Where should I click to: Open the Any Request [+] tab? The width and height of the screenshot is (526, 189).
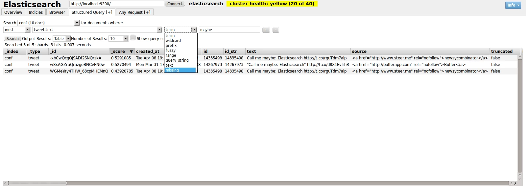pyautogui.click(x=135, y=12)
